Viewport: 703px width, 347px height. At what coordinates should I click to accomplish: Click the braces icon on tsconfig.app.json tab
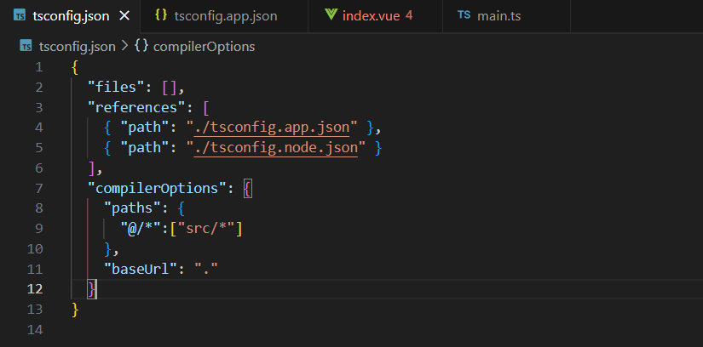(x=160, y=16)
